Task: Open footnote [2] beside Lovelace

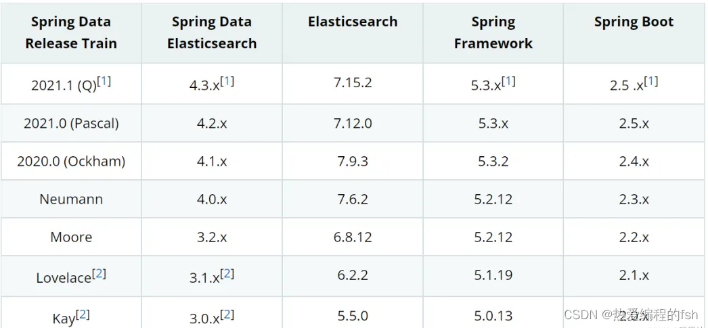Action: pos(99,273)
